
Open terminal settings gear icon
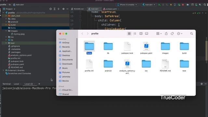tap(201, 84)
